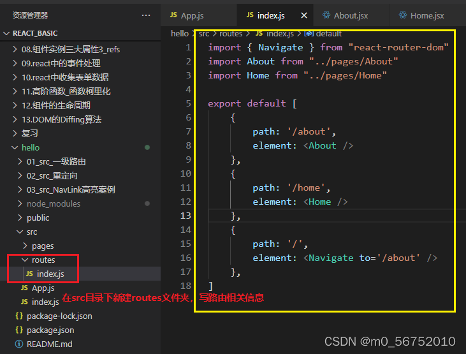
Task: Close the index.js editor tab
Action: pos(303,15)
